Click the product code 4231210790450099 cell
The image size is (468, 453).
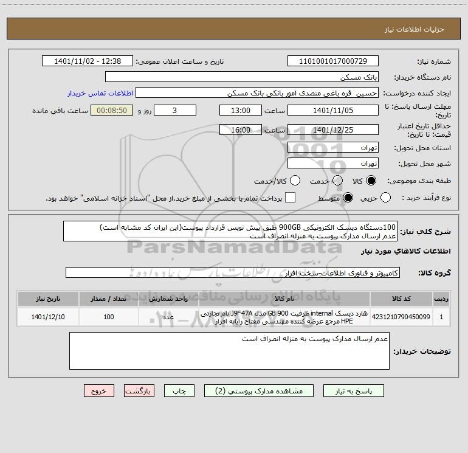[x=401, y=317]
